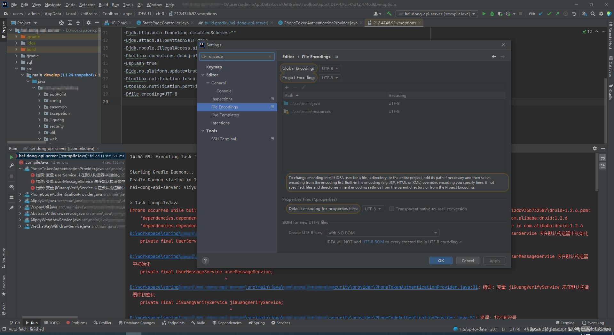Collapse the Editor settings node

coord(203,75)
